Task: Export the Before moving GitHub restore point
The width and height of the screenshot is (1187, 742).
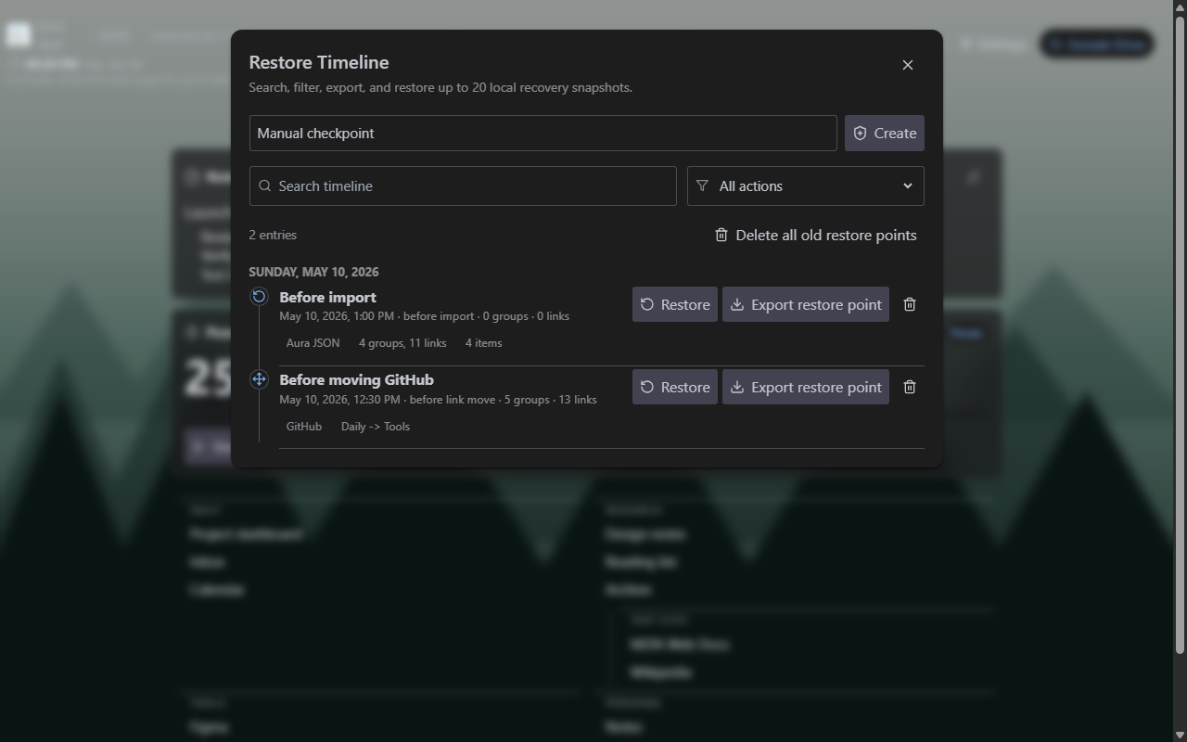Action: (805, 387)
